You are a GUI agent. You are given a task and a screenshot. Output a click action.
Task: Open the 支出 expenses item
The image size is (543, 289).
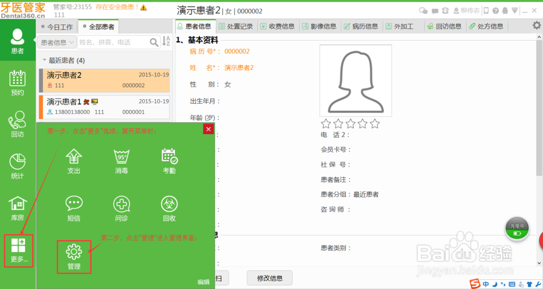(x=74, y=162)
